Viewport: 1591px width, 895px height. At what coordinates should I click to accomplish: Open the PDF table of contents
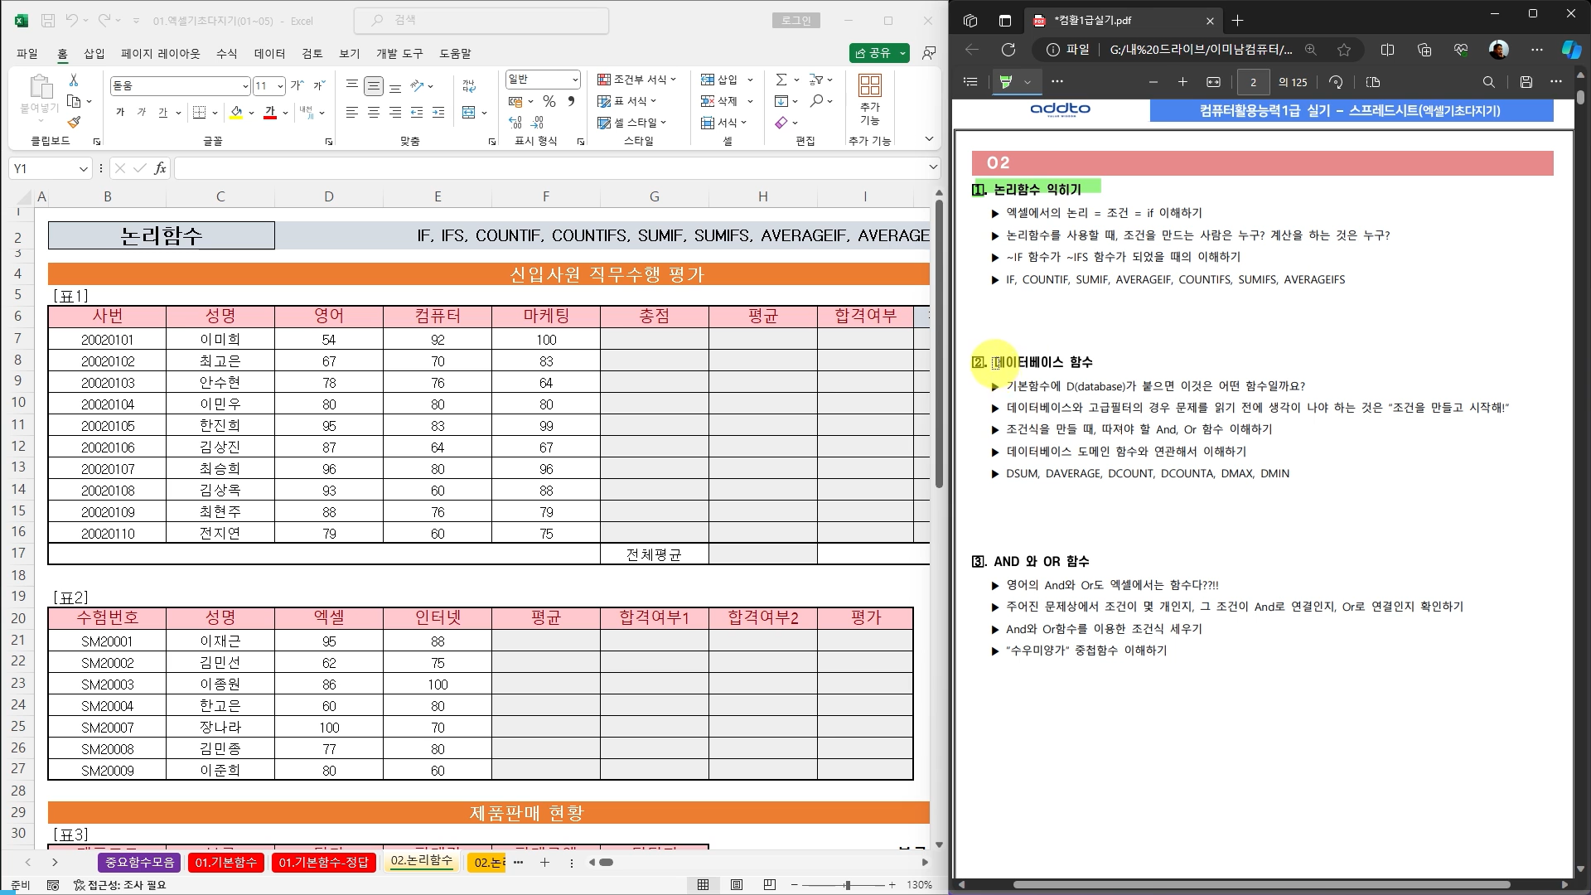(x=970, y=82)
